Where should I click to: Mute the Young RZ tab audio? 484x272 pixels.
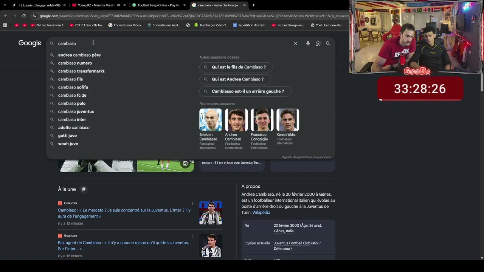118,5
